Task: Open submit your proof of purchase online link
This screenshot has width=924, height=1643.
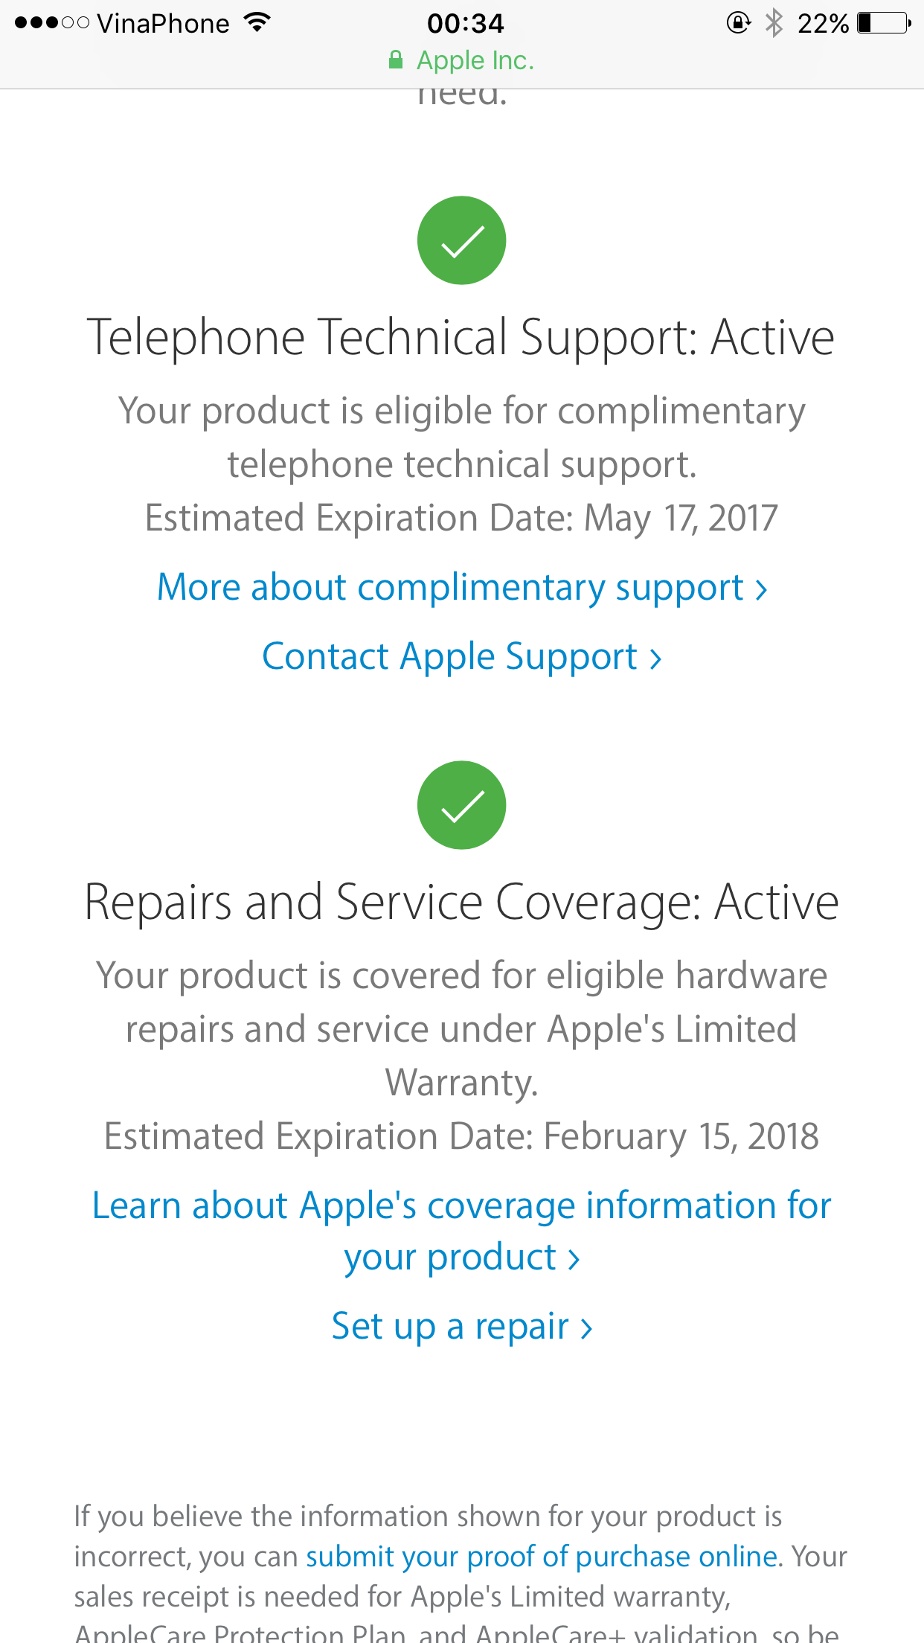Action: [x=542, y=1557]
